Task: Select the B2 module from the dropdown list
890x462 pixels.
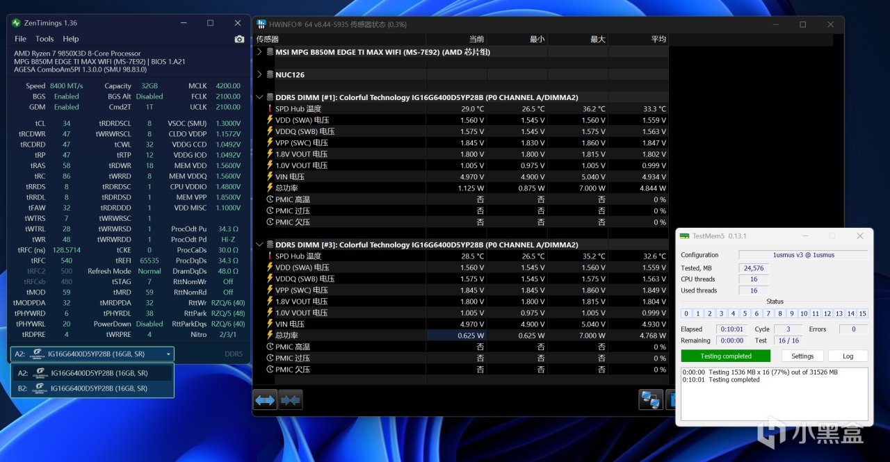Action: point(92,388)
